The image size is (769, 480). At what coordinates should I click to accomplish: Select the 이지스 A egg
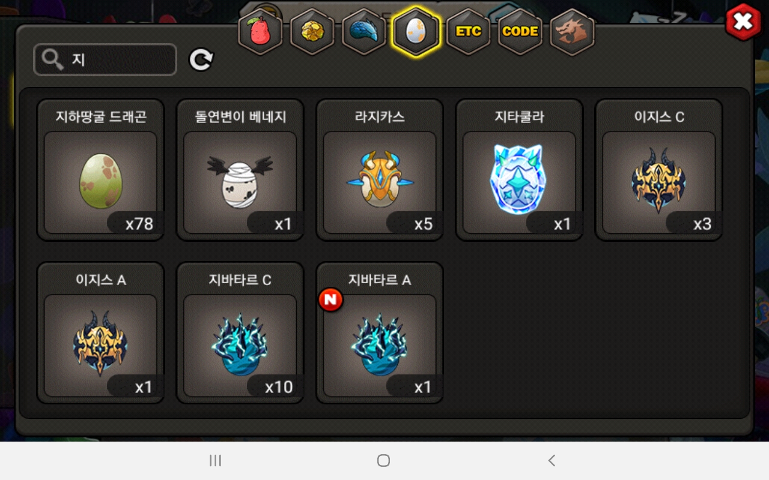coord(100,333)
